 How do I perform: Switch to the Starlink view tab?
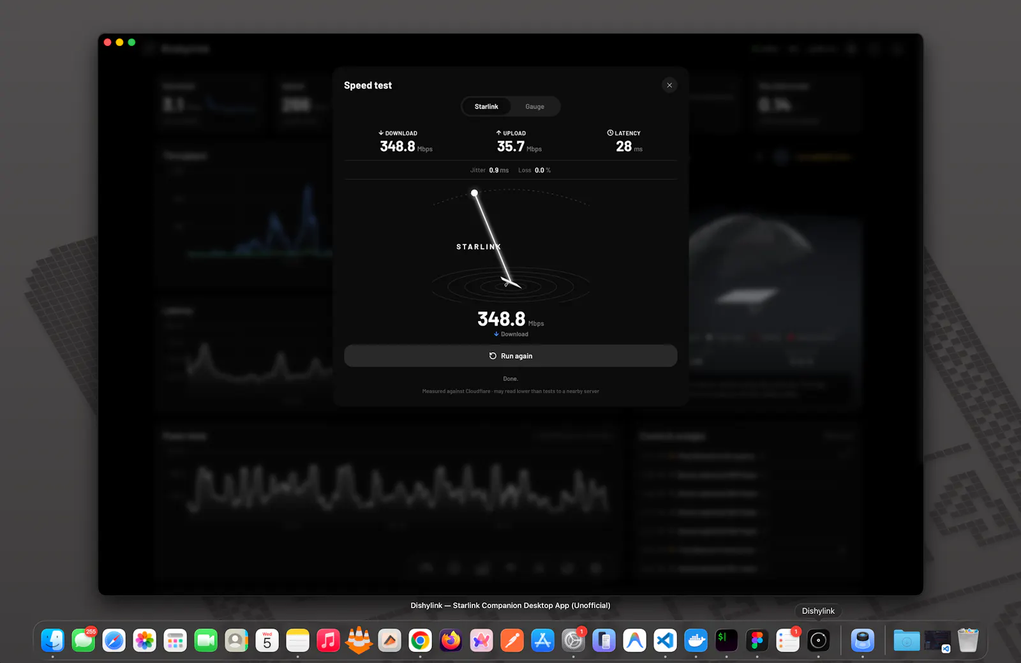coord(486,107)
